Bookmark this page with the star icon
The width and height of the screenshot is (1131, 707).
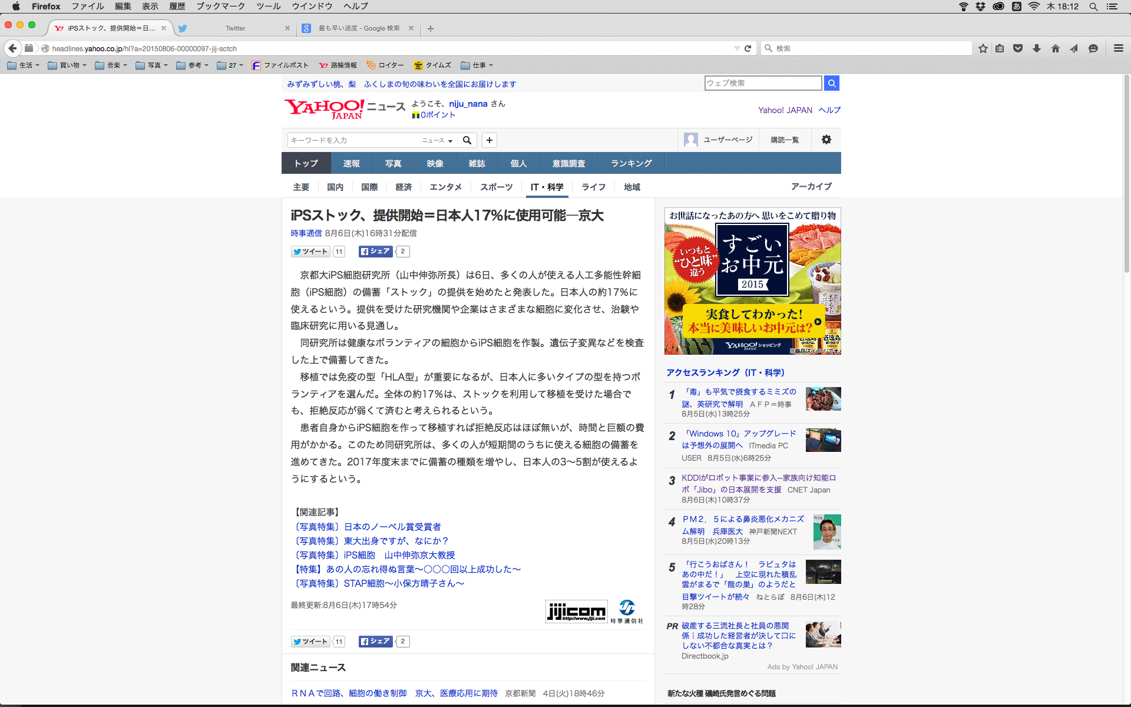(983, 48)
